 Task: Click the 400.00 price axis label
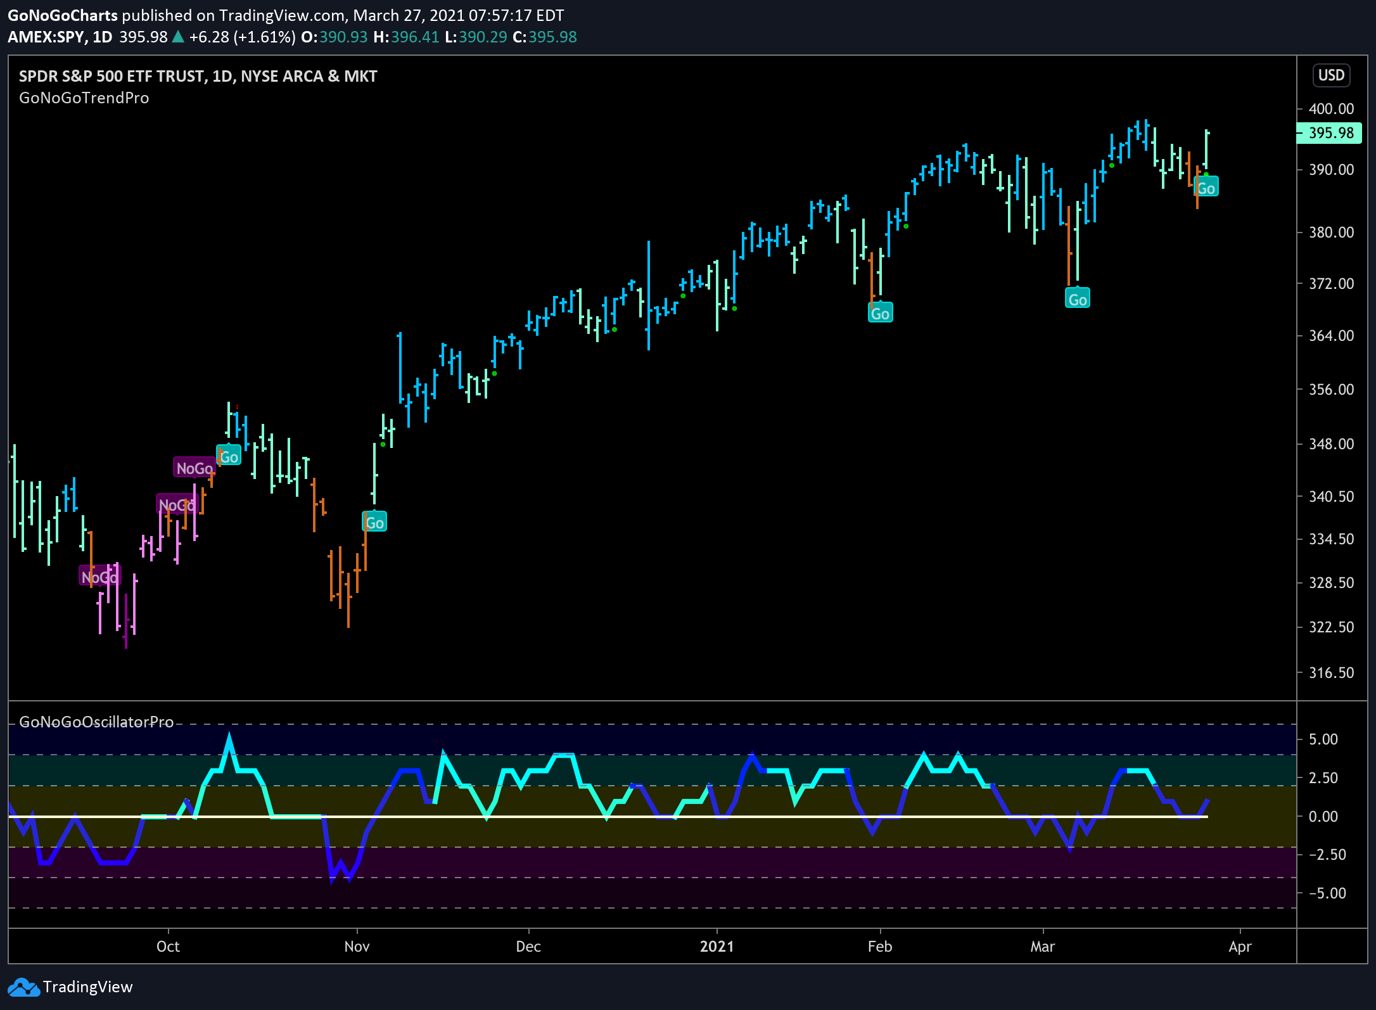pyautogui.click(x=1332, y=109)
